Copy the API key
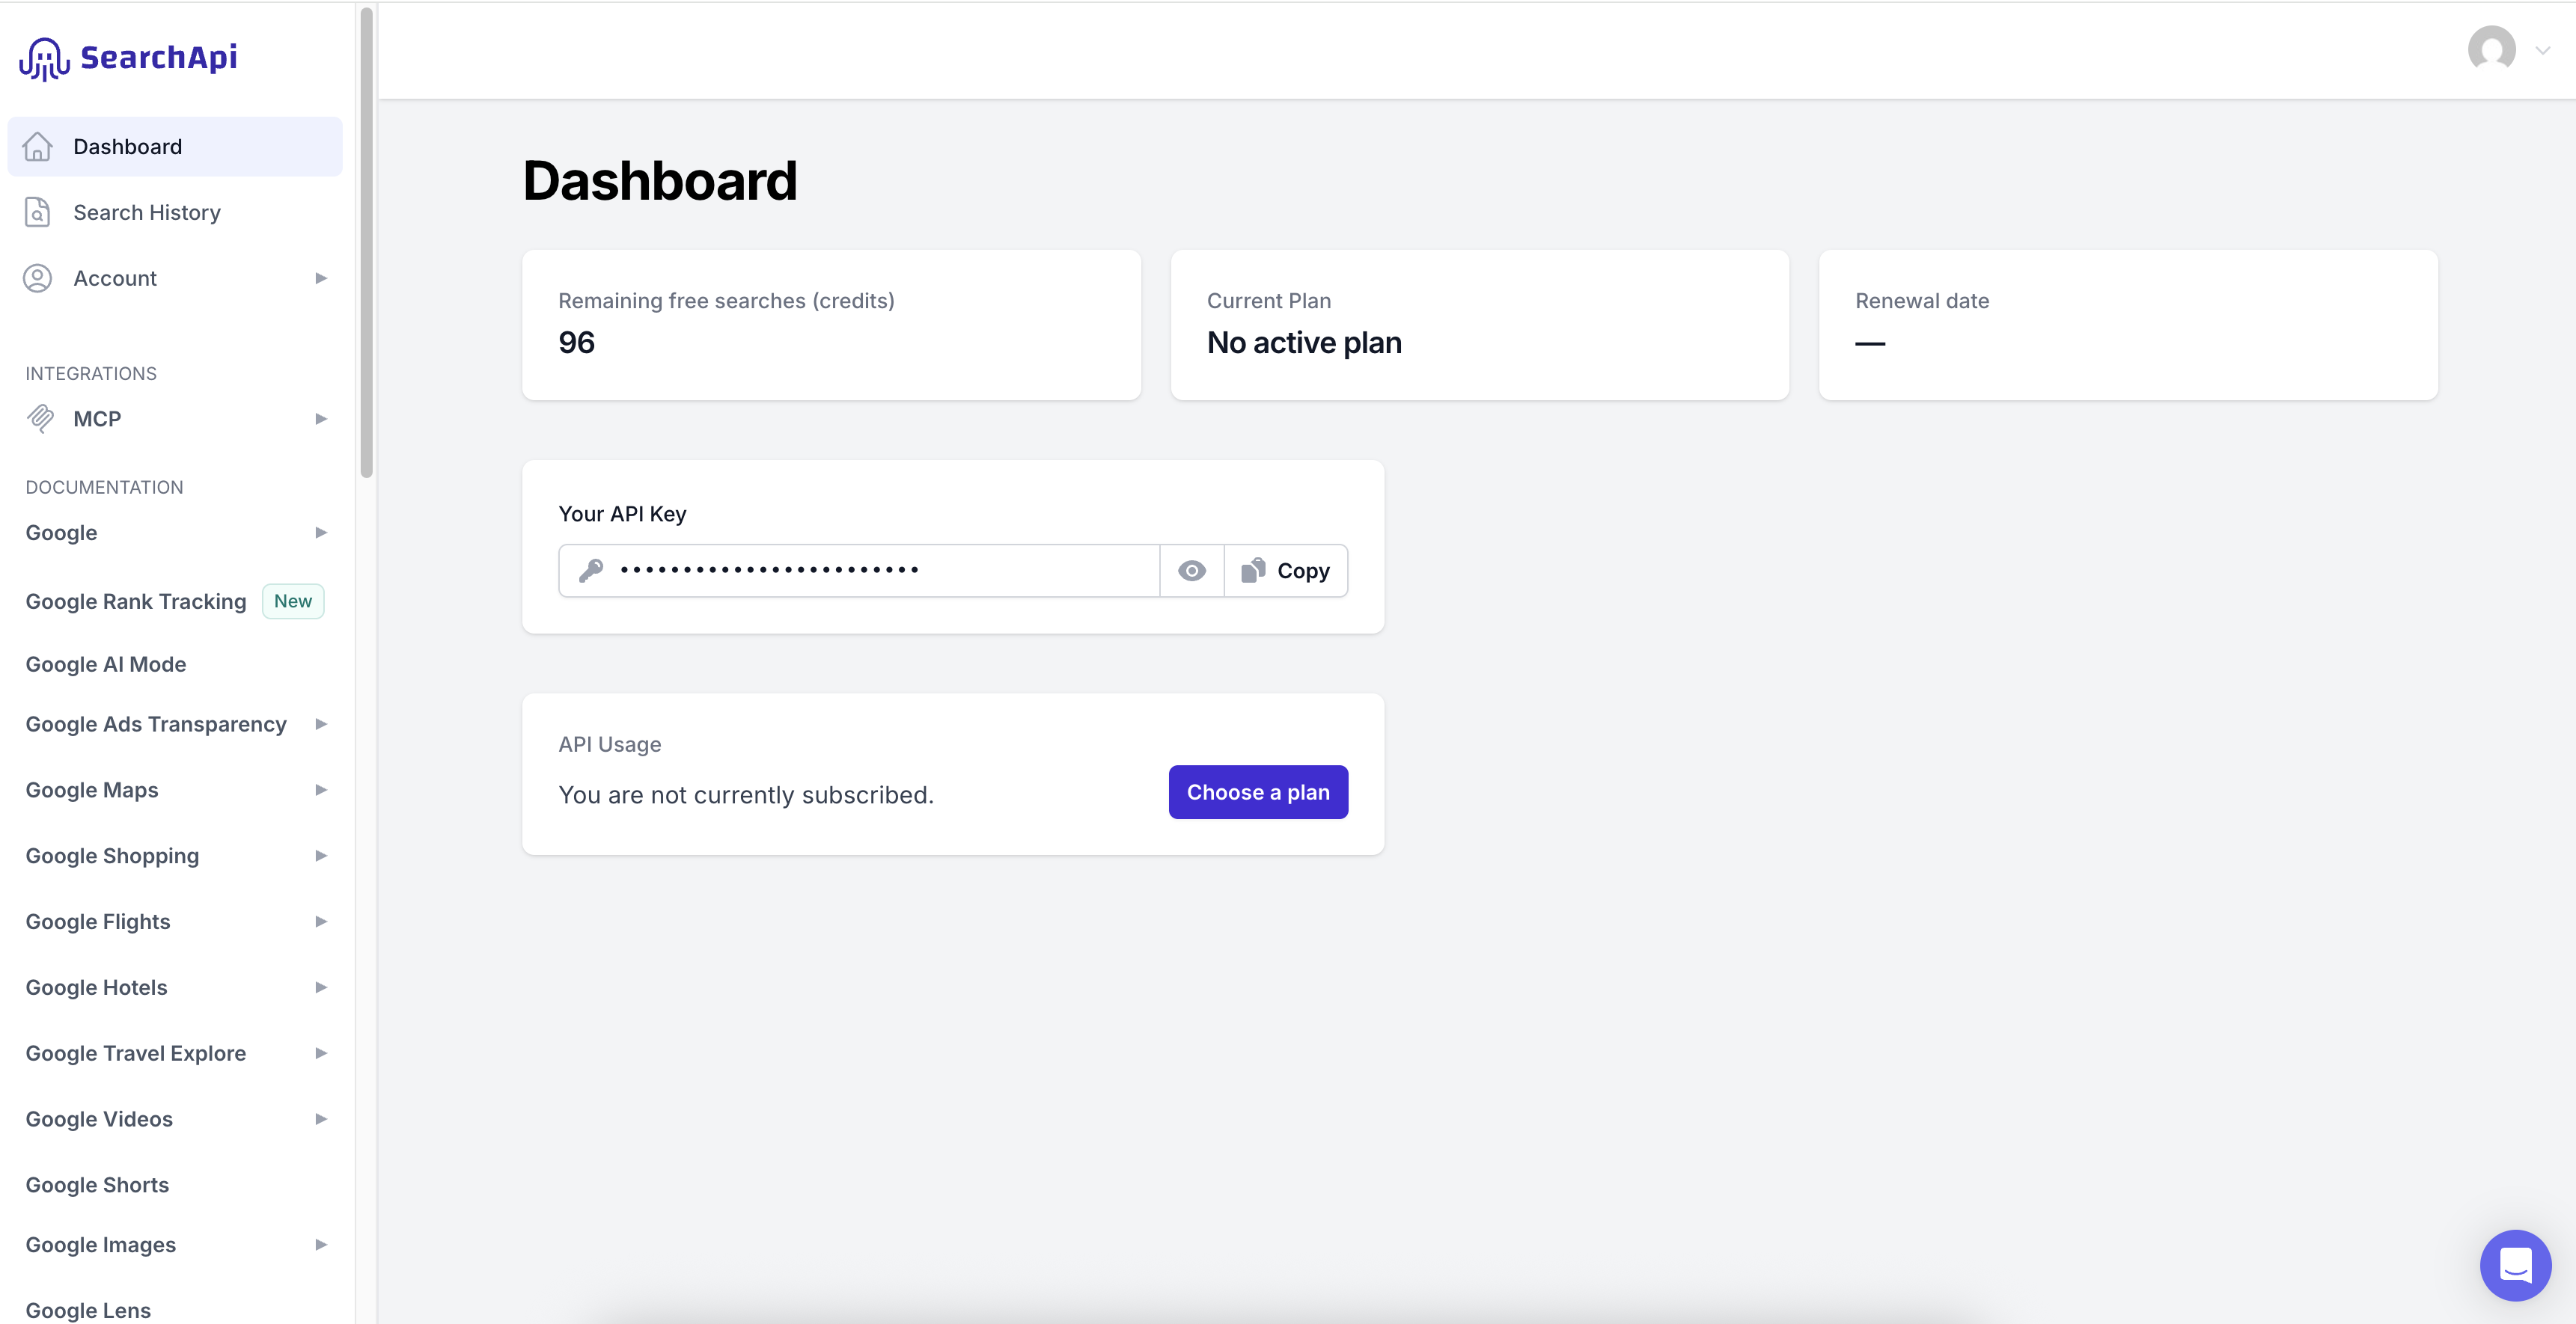2576x1324 pixels. point(1286,571)
